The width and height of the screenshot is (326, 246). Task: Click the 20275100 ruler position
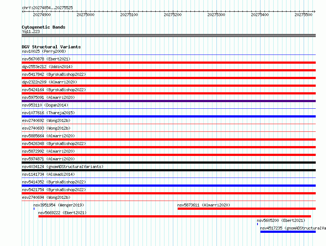[x=129, y=15]
